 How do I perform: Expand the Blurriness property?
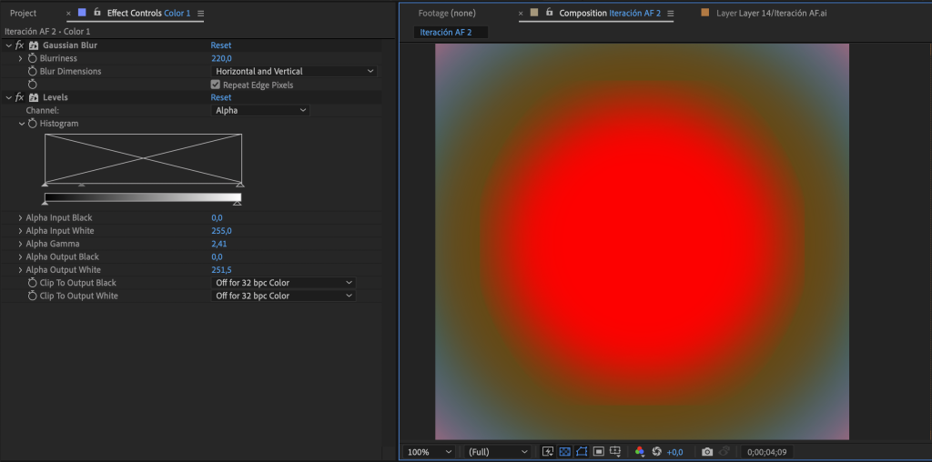click(20, 58)
